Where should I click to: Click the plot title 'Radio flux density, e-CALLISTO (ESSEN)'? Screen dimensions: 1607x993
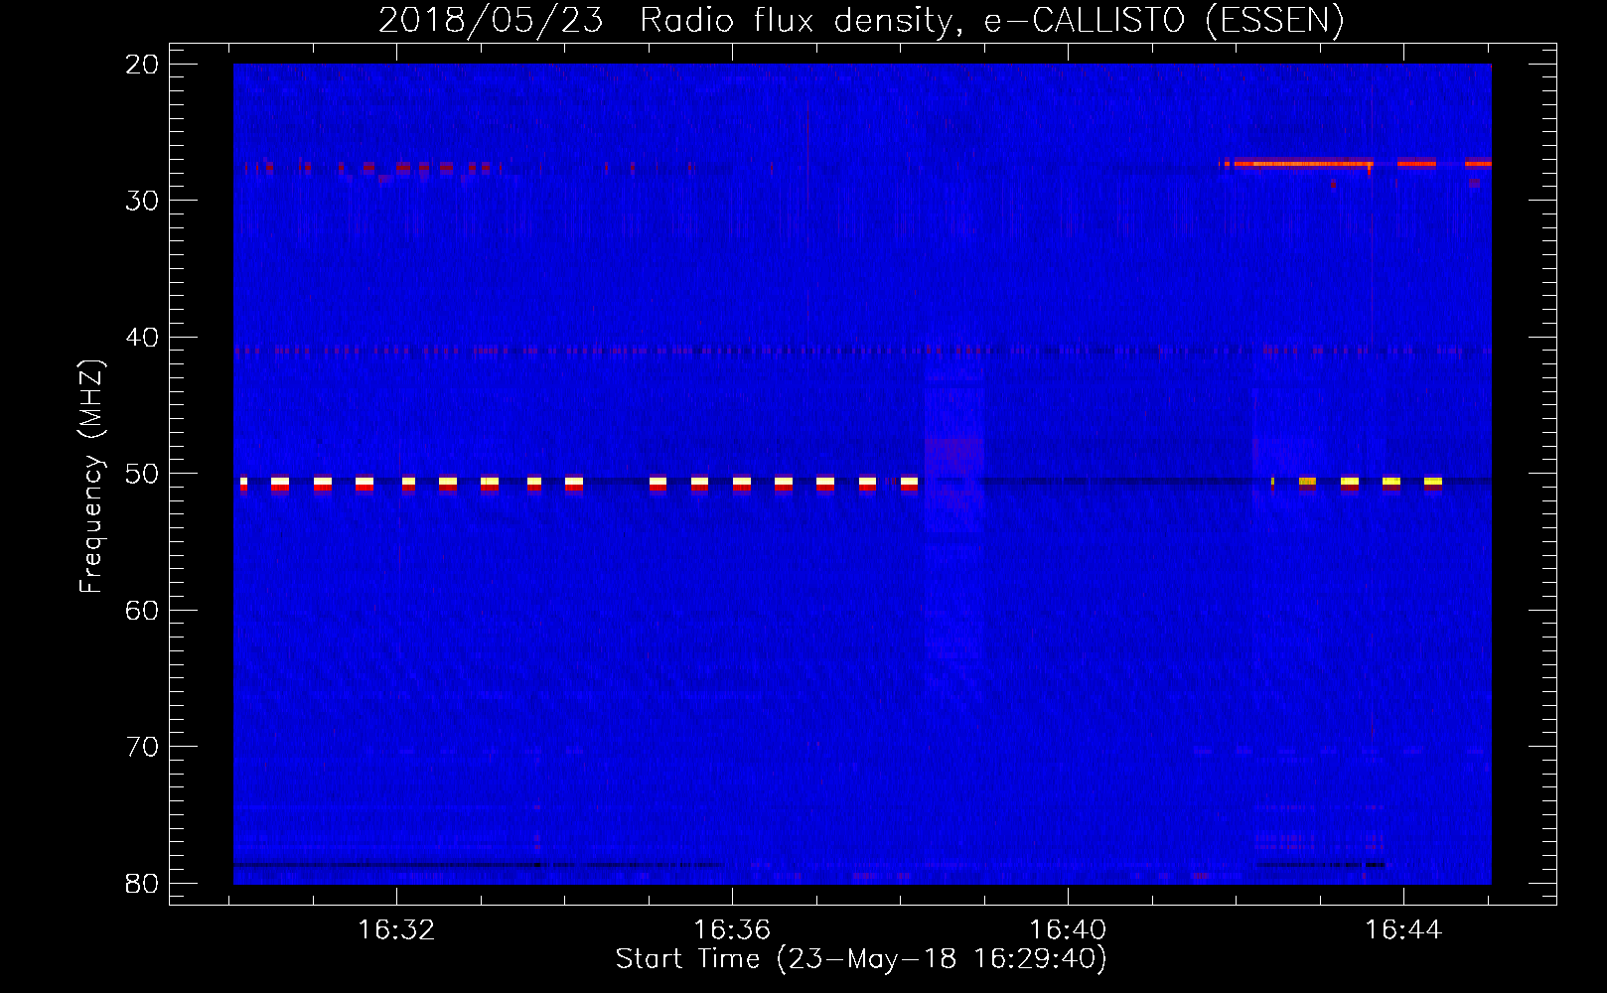[991, 20]
